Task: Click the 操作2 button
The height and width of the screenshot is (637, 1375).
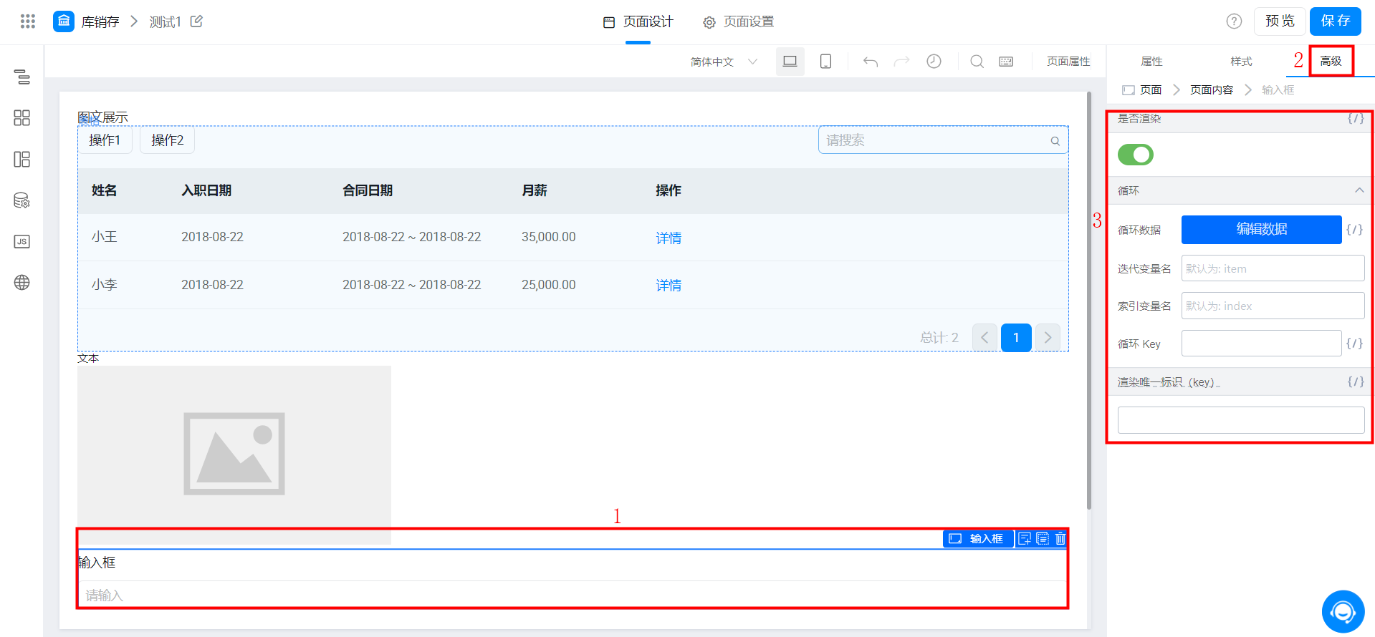Action: point(167,140)
